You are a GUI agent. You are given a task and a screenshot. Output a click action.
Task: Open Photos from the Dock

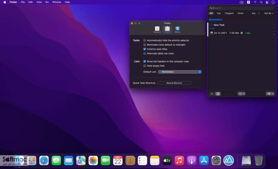pyautogui.click(x=93, y=161)
